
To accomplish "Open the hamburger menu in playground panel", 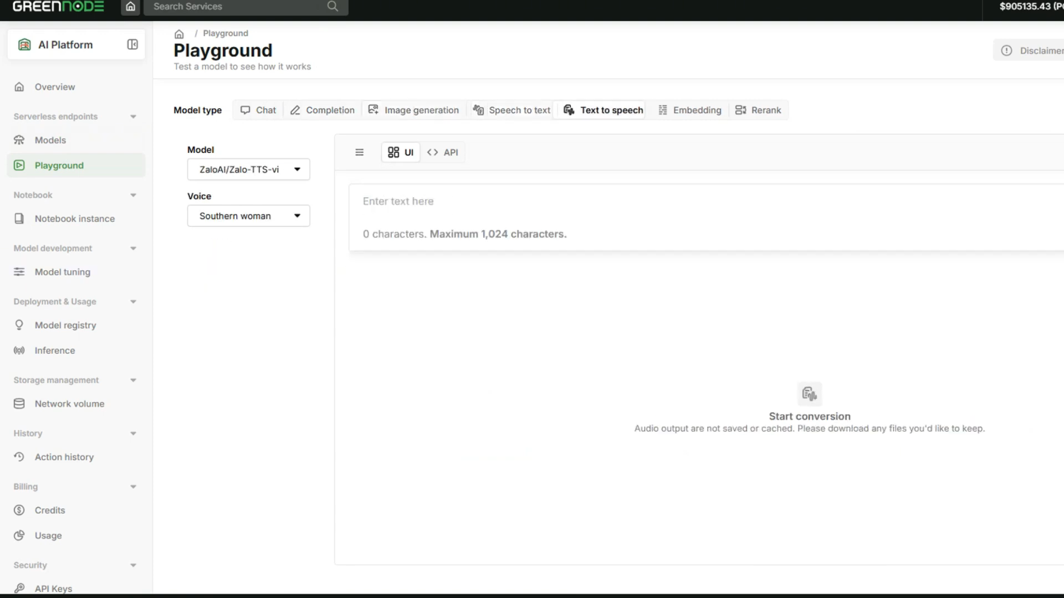I will [359, 152].
